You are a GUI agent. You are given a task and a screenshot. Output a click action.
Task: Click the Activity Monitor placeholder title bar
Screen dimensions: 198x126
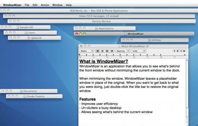tap(101, 21)
